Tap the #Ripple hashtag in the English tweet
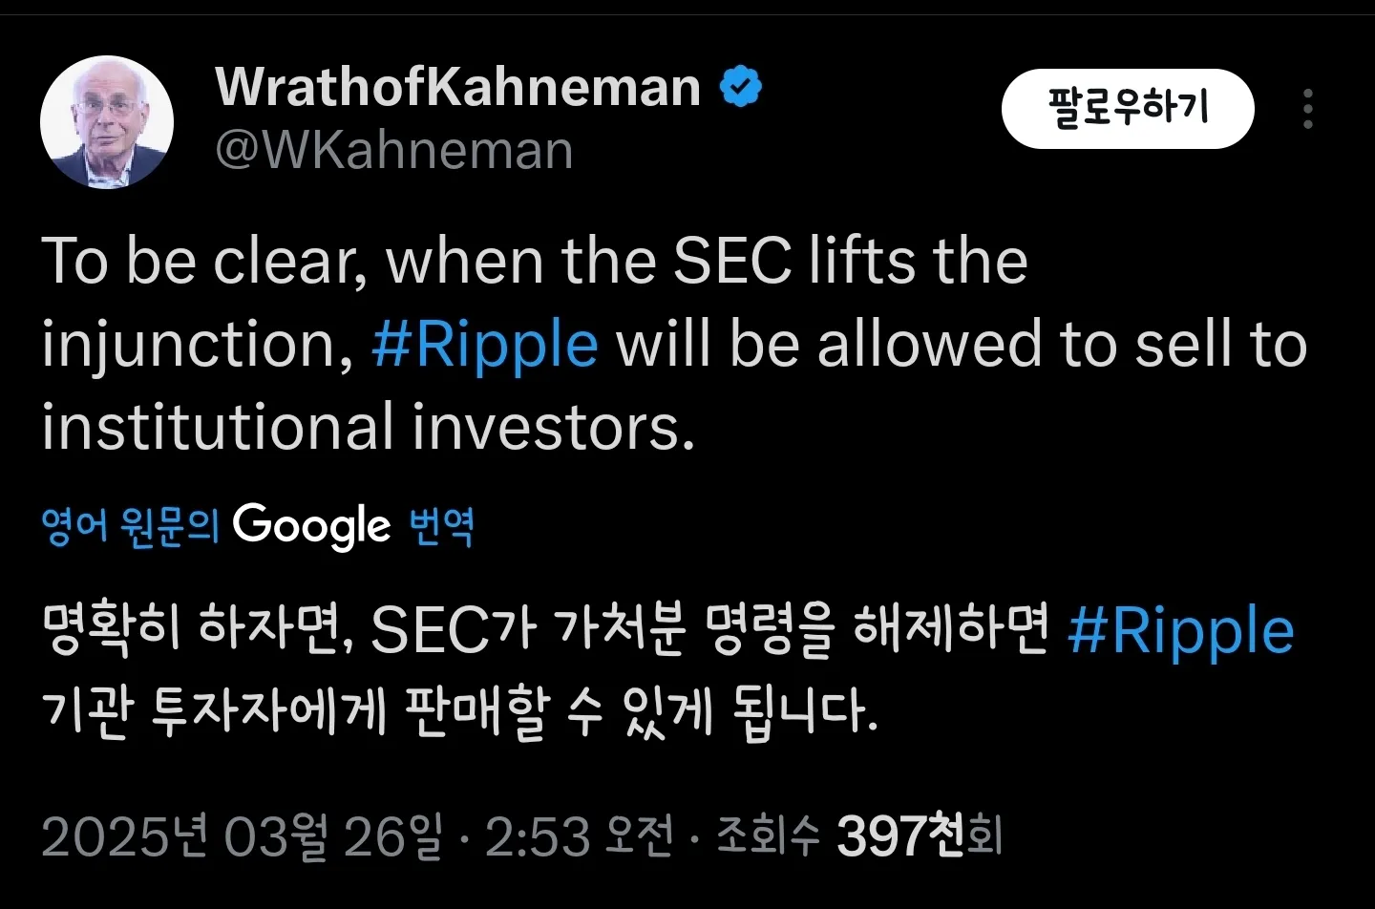Image resolution: width=1375 pixels, height=909 pixels. [x=485, y=344]
